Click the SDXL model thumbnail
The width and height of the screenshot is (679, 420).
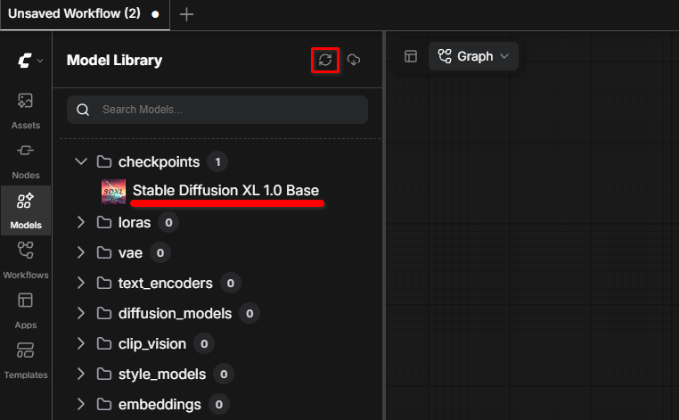[x=113, y=192]
